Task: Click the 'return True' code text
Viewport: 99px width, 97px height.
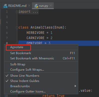Action: pos(53,95)
